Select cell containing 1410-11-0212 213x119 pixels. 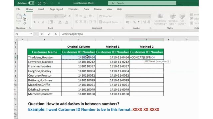click(112, 62)
